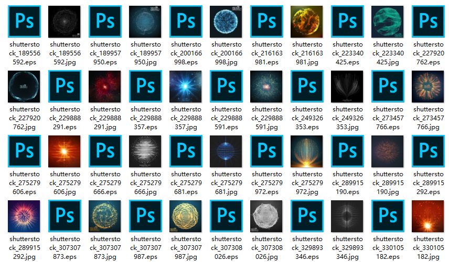The image size is (449, 262).
Task: Click the file name shutterstock_289915292.jpg
Action: pyautogui.click(x=24, y=248)
